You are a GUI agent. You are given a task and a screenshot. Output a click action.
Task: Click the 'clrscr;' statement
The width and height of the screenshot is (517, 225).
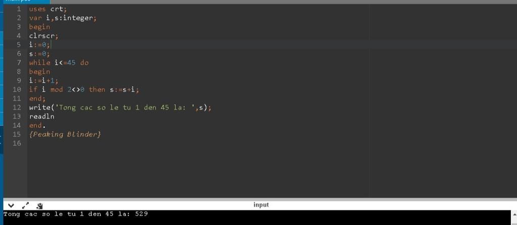click(43, 36)
